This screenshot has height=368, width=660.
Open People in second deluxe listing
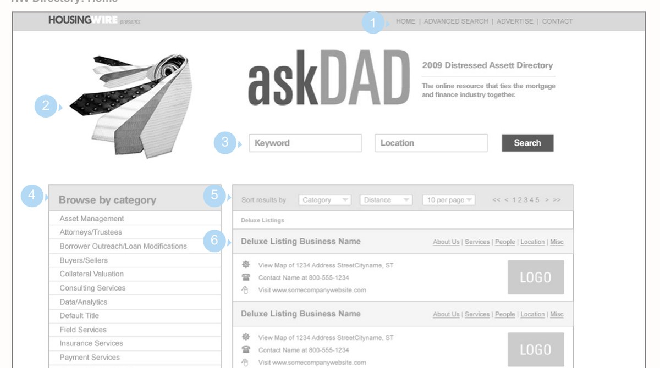coord(505,315)
